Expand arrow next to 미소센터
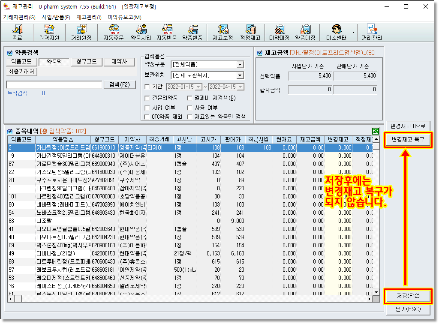 coord(353,33)
